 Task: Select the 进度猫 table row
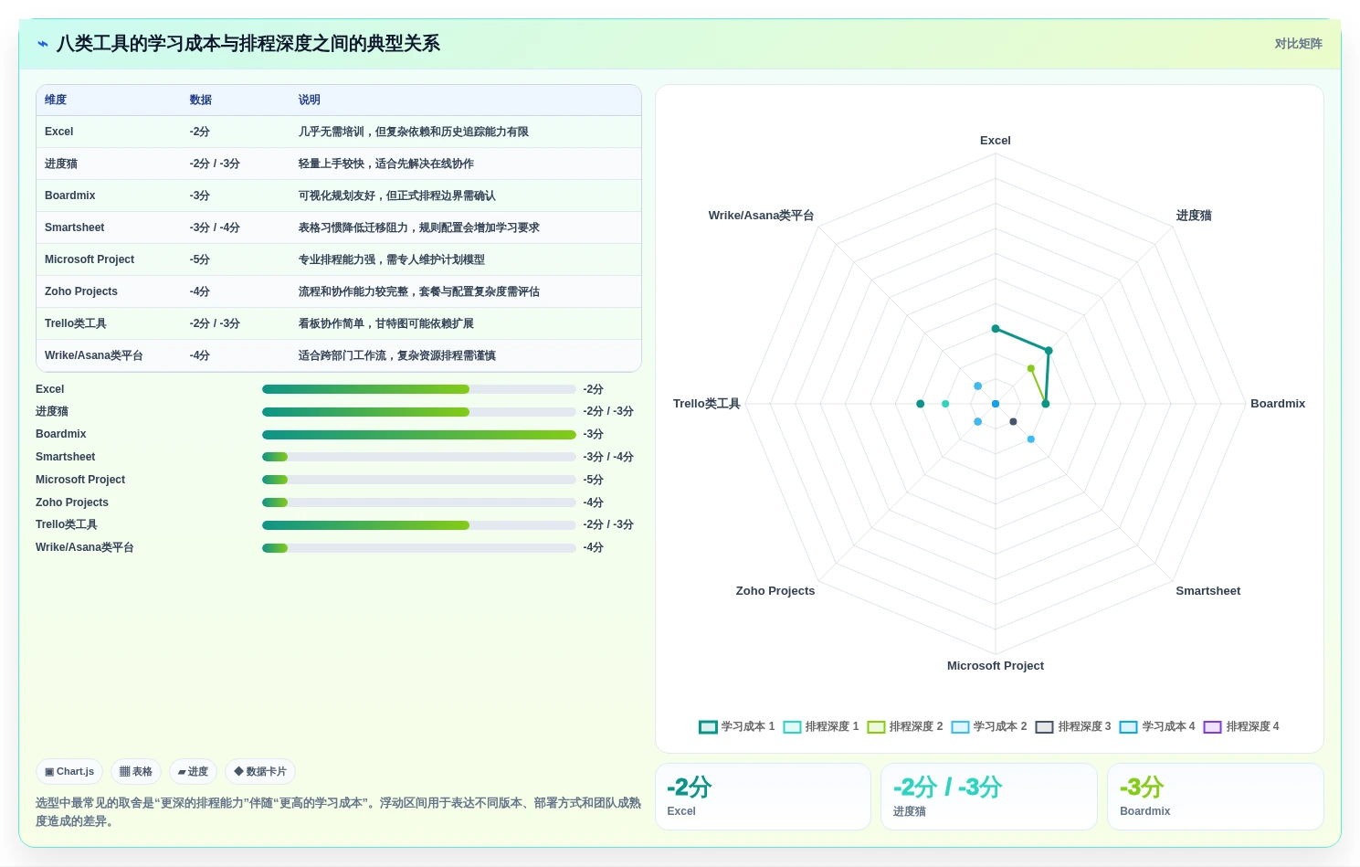coord(339,164)
